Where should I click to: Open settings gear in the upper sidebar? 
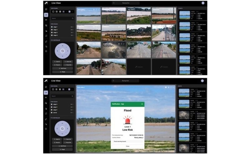[46, 51]
